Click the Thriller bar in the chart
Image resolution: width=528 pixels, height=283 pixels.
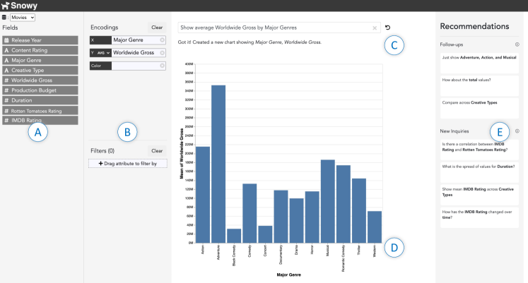(x=359, y=211)
